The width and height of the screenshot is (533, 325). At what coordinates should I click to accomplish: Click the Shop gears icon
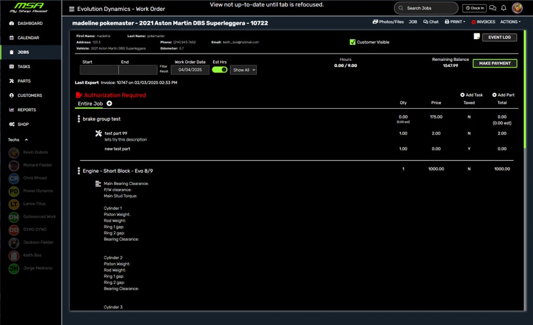11,124
